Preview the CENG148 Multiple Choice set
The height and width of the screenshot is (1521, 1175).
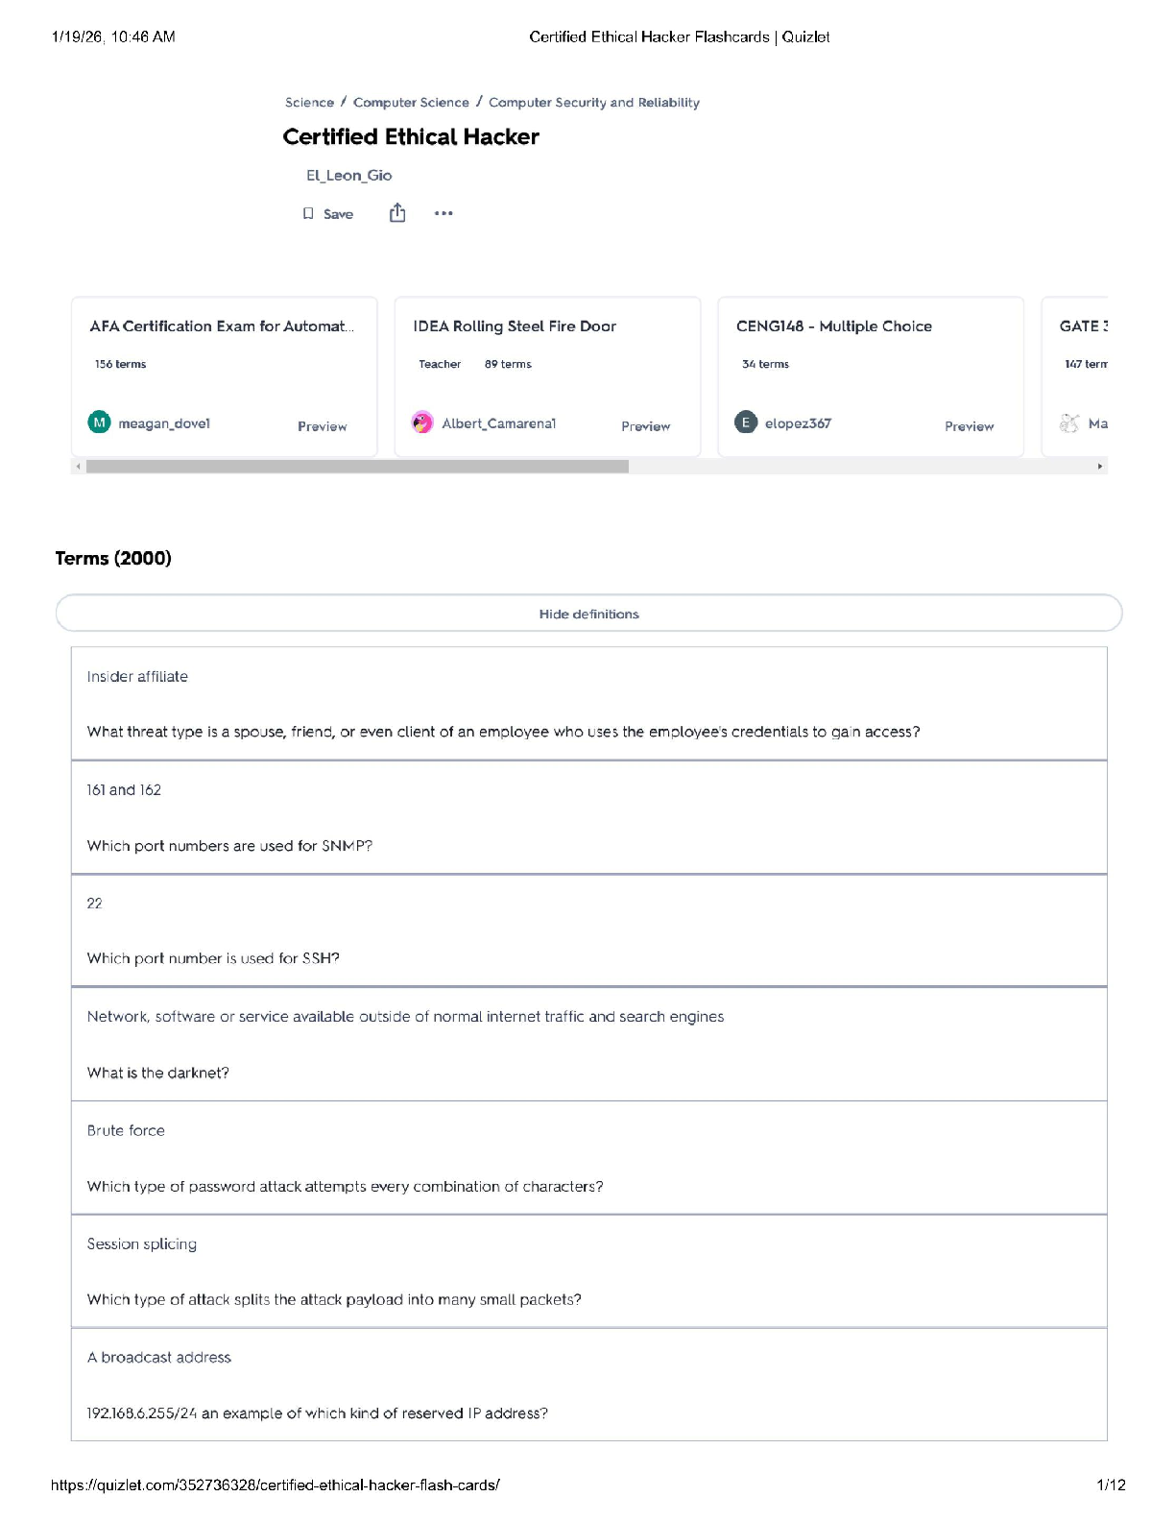(x=969, y=426)
